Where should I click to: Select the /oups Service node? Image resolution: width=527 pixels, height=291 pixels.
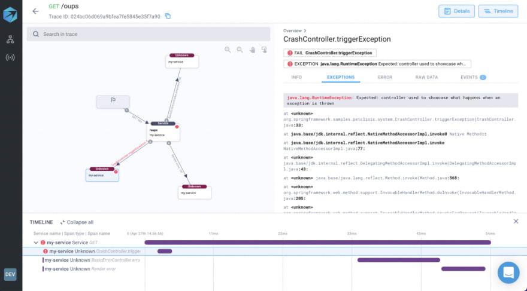point(163,131)
